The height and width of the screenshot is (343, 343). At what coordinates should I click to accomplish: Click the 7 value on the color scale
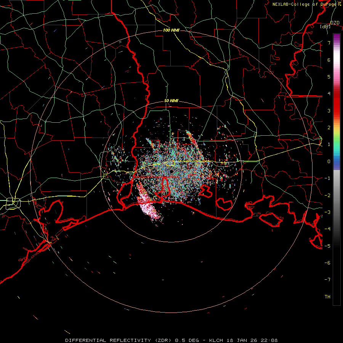(x=329, y=43)
